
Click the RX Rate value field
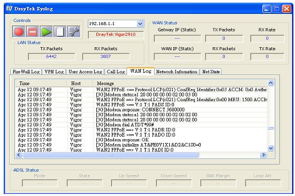coord(267,39)
